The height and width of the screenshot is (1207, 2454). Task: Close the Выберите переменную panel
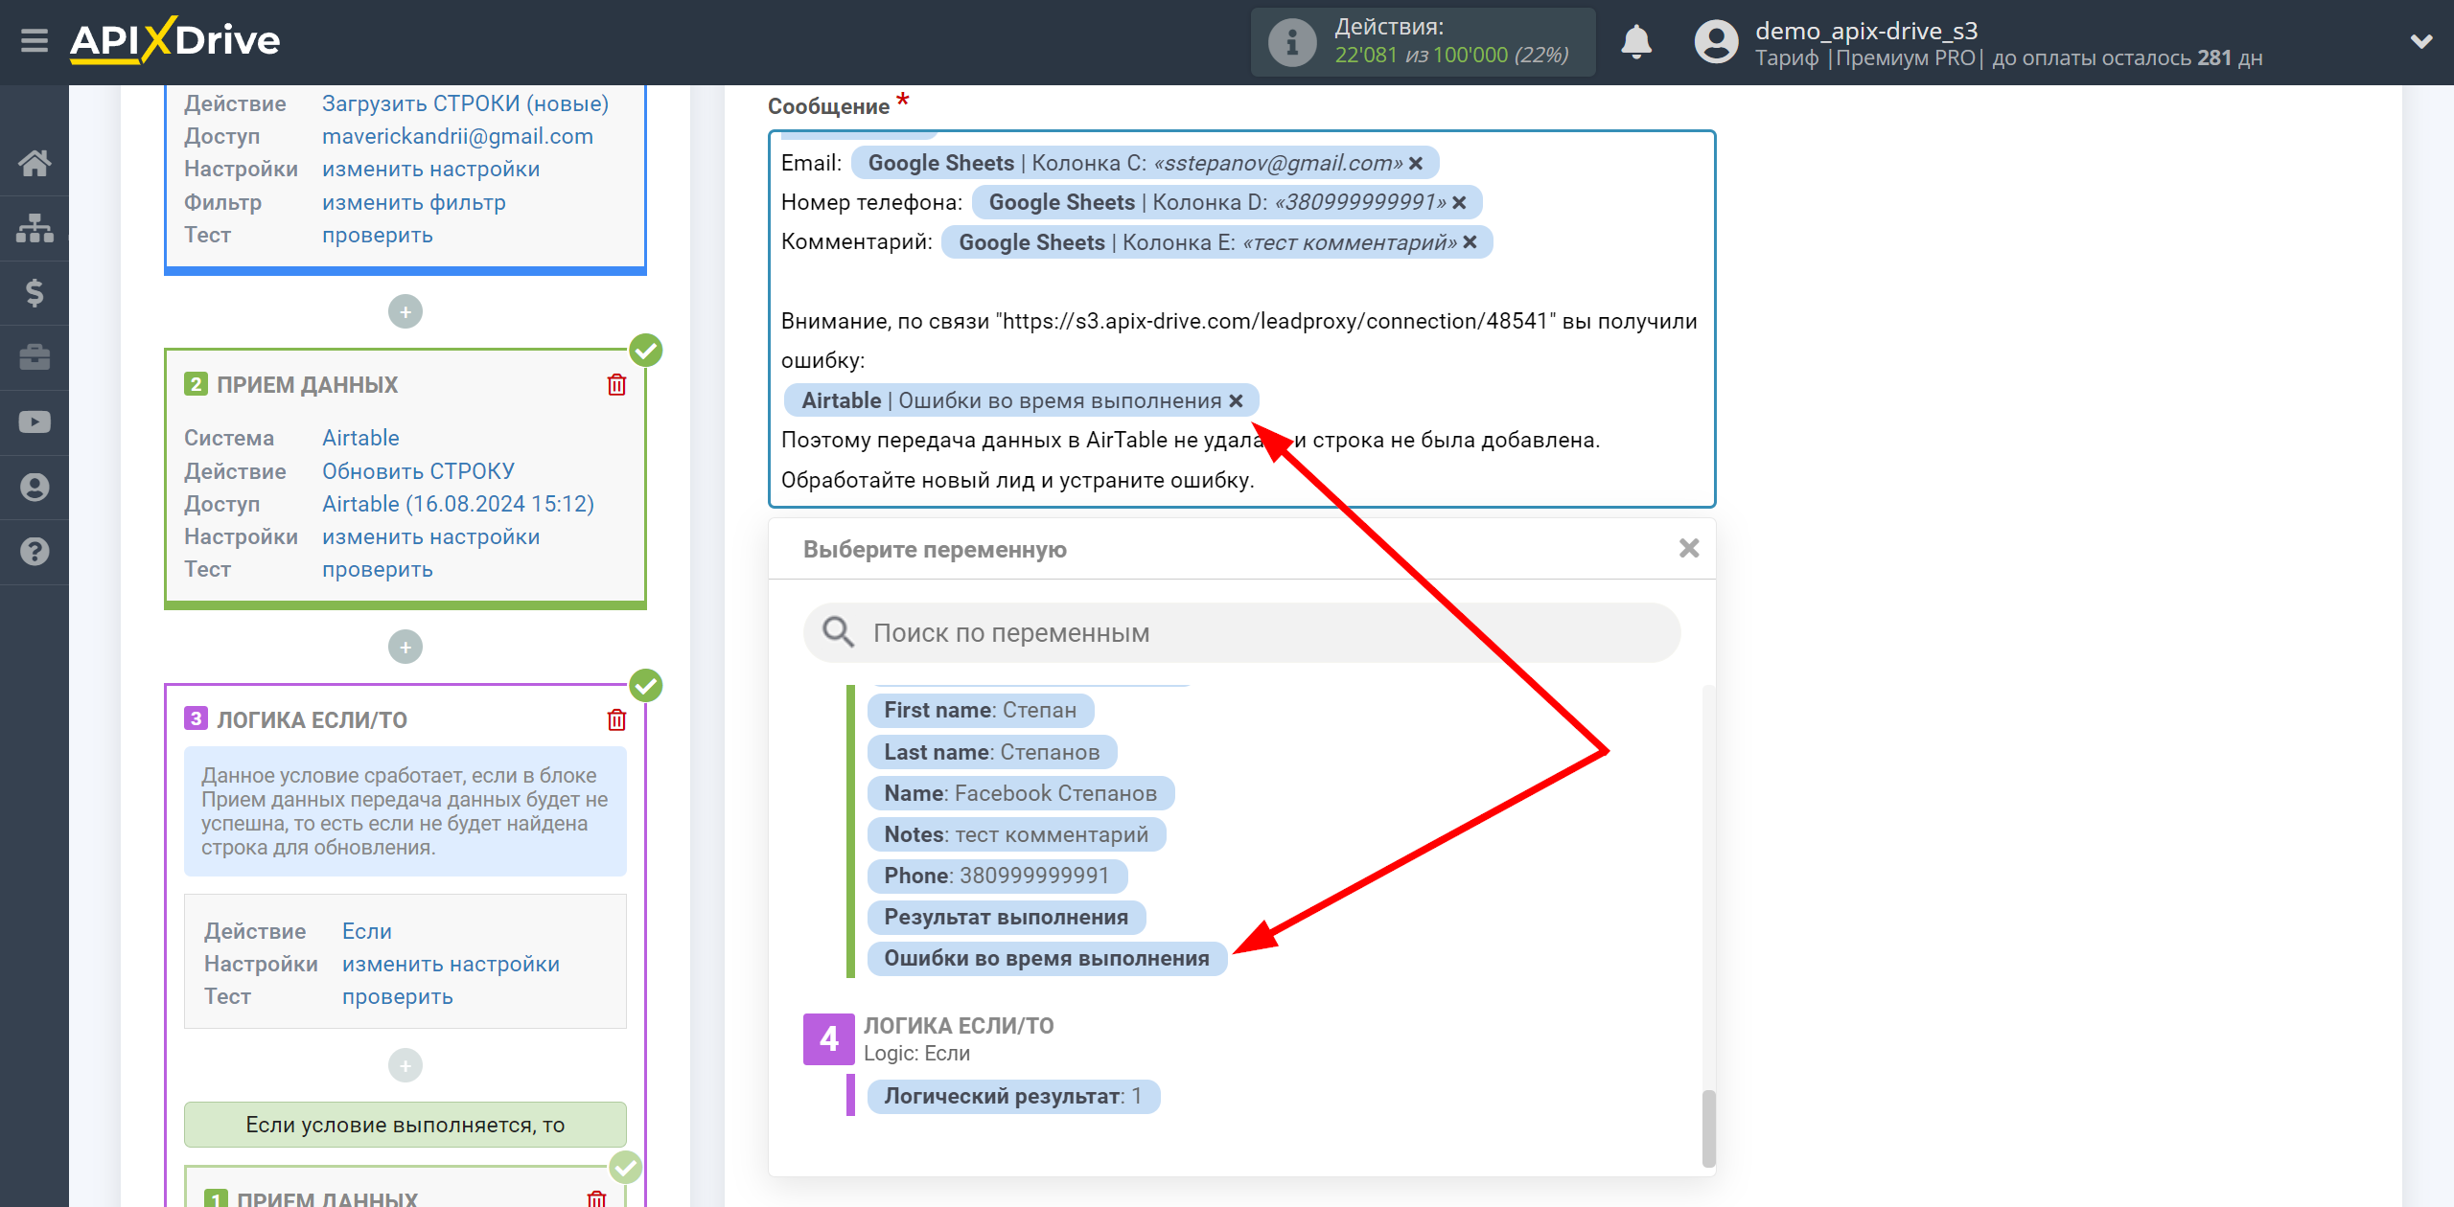pos(1689,548)
